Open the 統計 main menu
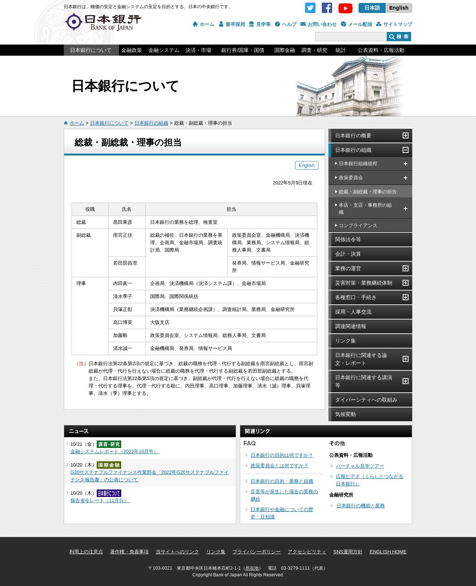Image resolution: width=476 pixels, height=586 pixels. click(x=340, y=50)
